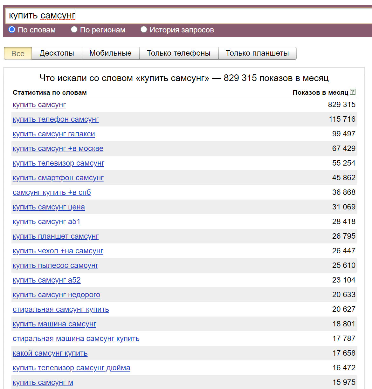Viewport: 372px width, 389px height.
Task: Open the купить чехол +на самсунг link
Action: pyautogui.click(x=58, y=251)
